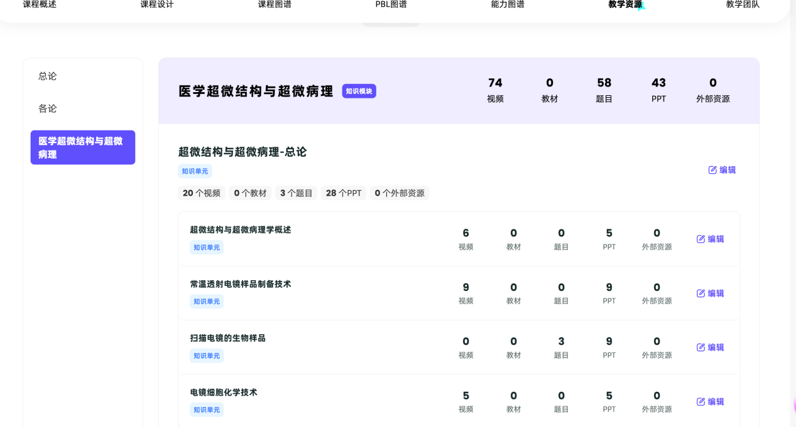
Task: Click the 58 题目 count in header
Action: (604, 90)
